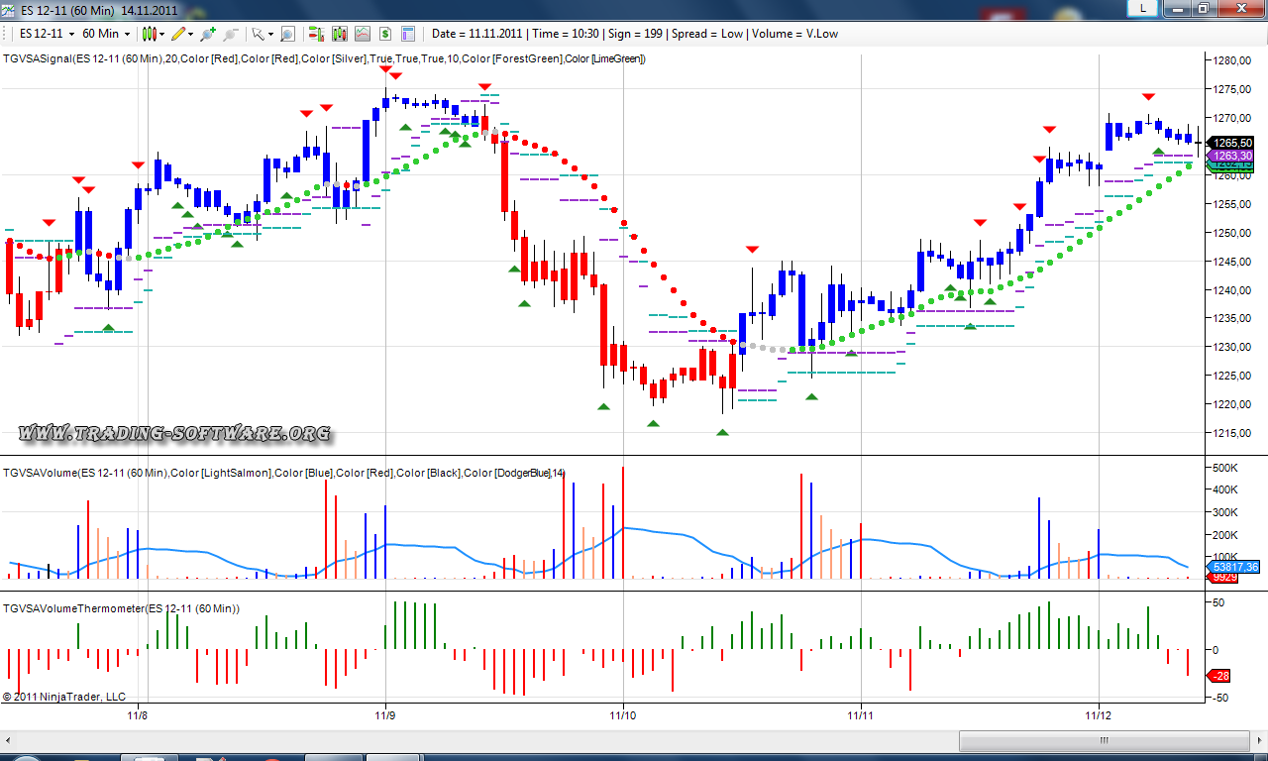Screen dimensions: 1268x761
Task: Click the candlestick data series icon
Action: coord(340,34)
